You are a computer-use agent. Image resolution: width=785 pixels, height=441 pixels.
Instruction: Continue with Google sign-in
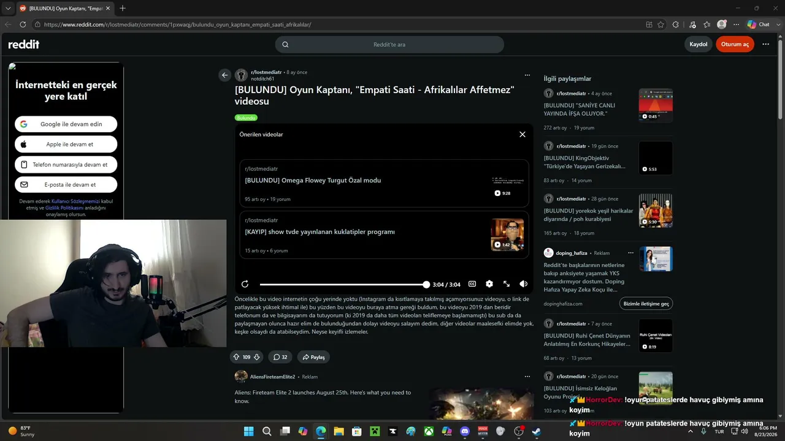pos(66,124)
